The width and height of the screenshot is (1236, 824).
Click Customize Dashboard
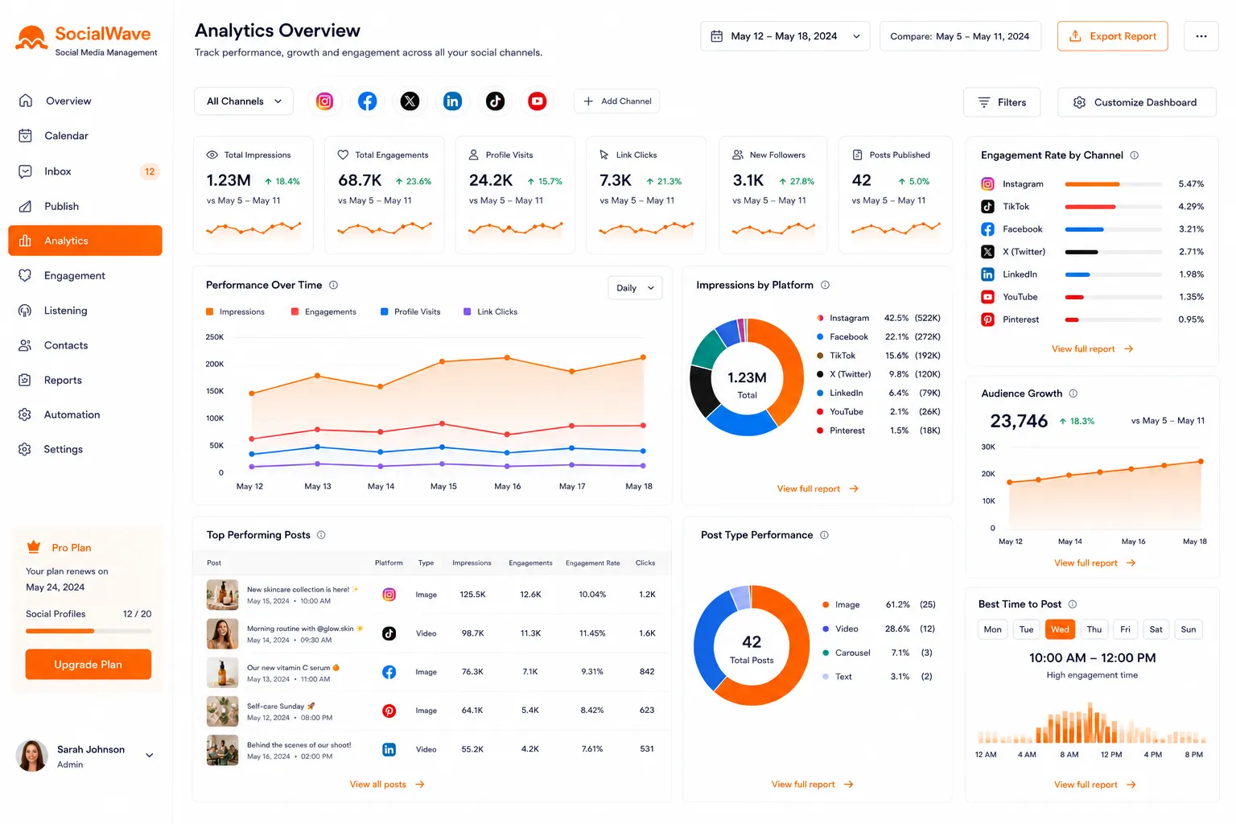pyautogui.click(x=1137, y=102)
